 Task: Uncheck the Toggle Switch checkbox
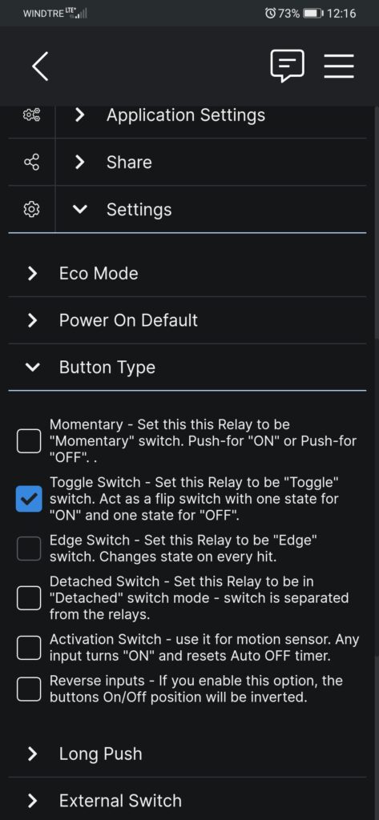pyautogui.click(x=29, y=499)
